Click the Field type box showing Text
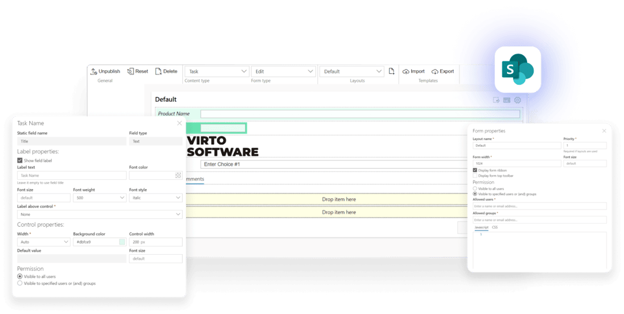Image resolution: width=624 pixels, height=314 pixels. (155, 141)
